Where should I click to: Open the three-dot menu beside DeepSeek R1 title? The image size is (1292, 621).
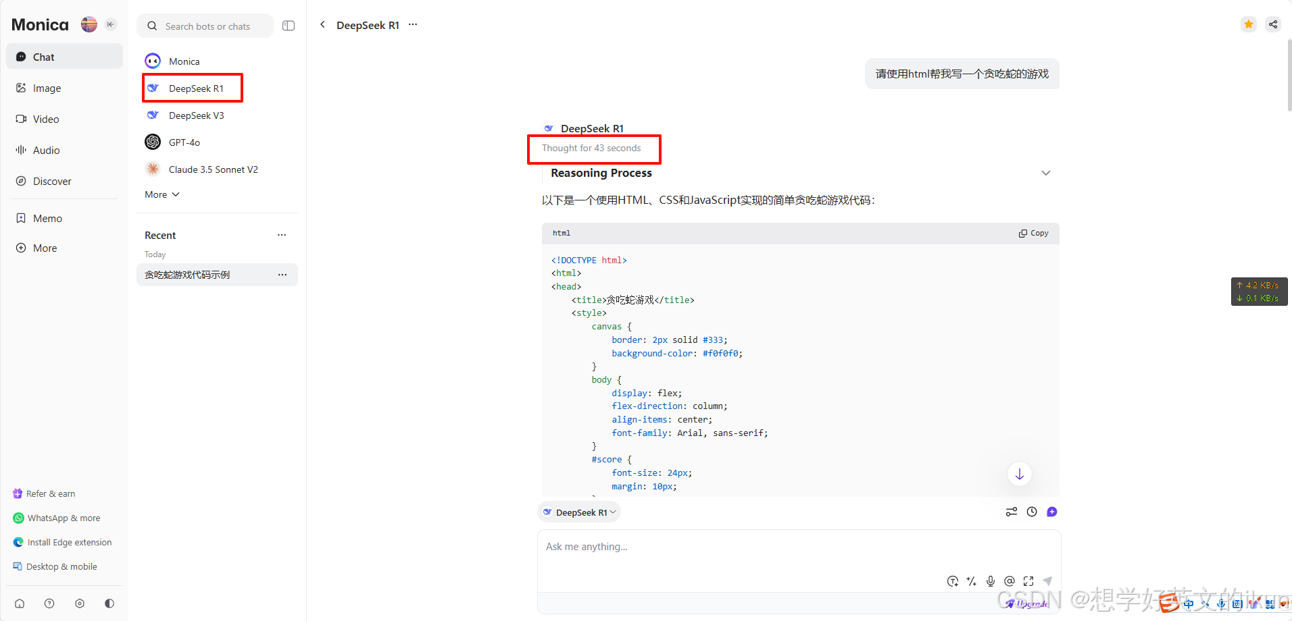[x=413, y=24]
